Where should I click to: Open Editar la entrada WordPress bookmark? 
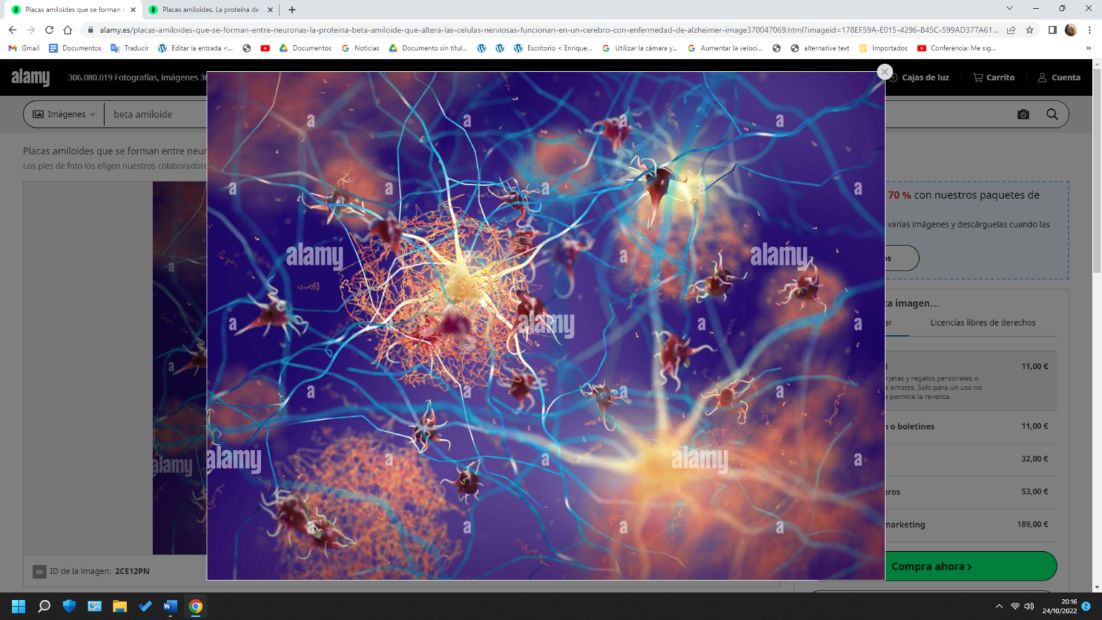(195, 48)
